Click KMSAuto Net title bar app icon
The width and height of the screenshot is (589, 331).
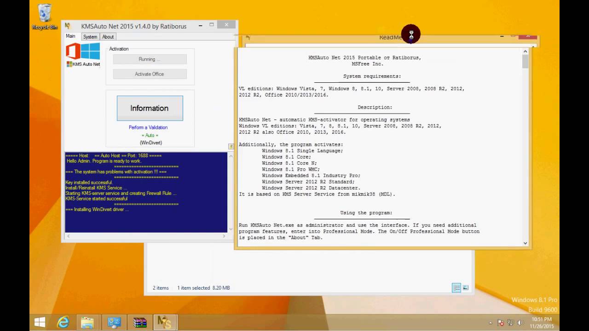[68, 26]
